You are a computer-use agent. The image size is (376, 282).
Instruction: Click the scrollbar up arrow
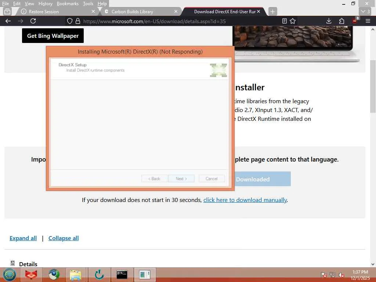point(373,29)
